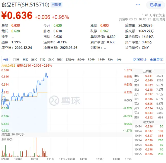This screenshot has width=166, height=163.
Task: Click the 10:54 trade row with volume 365
Action: [148, 136]
